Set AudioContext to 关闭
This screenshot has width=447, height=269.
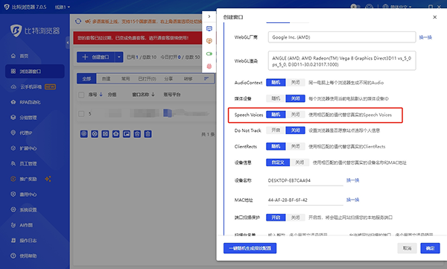point(295,83)
